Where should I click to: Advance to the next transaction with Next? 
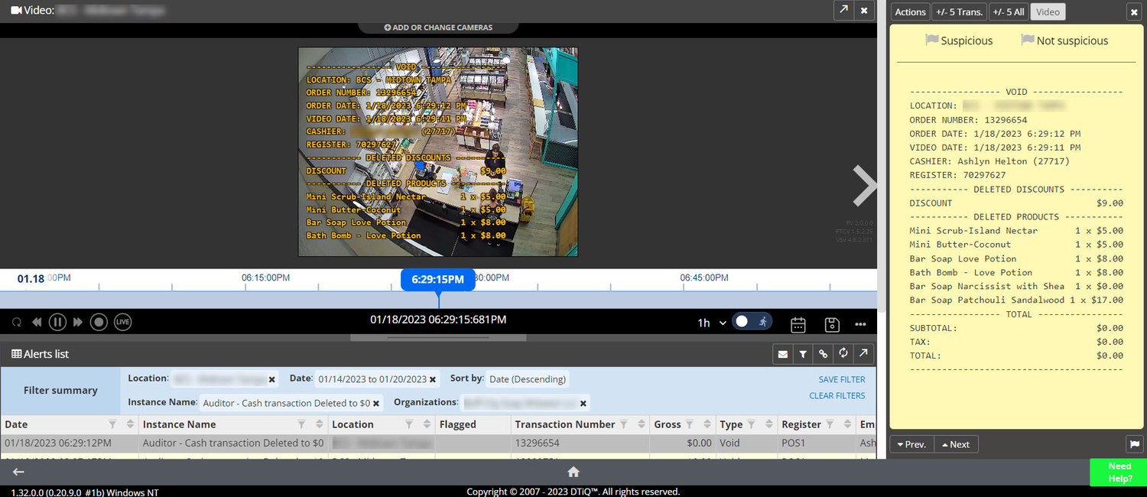(x=956, y=443)
